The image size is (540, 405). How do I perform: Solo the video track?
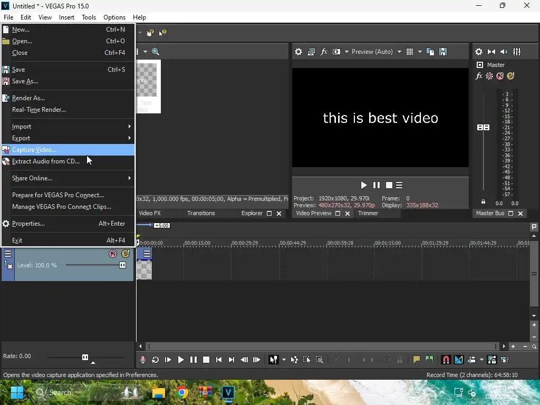click(x=126, y=254)
